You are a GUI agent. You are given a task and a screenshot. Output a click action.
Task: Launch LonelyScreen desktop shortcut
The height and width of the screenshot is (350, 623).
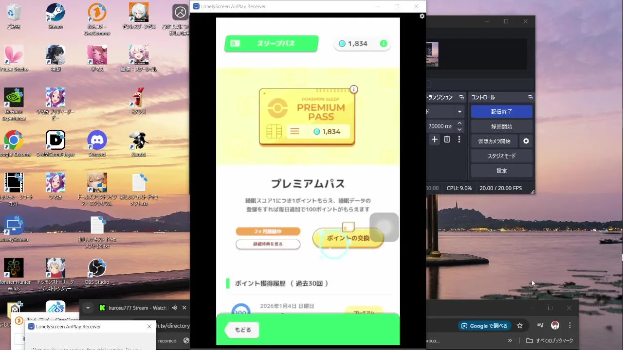coord(14,228)
